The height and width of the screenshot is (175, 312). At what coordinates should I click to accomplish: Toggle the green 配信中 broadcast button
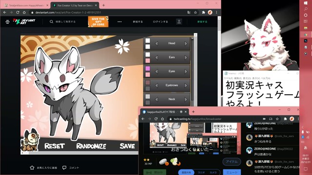tap(155, 173)
